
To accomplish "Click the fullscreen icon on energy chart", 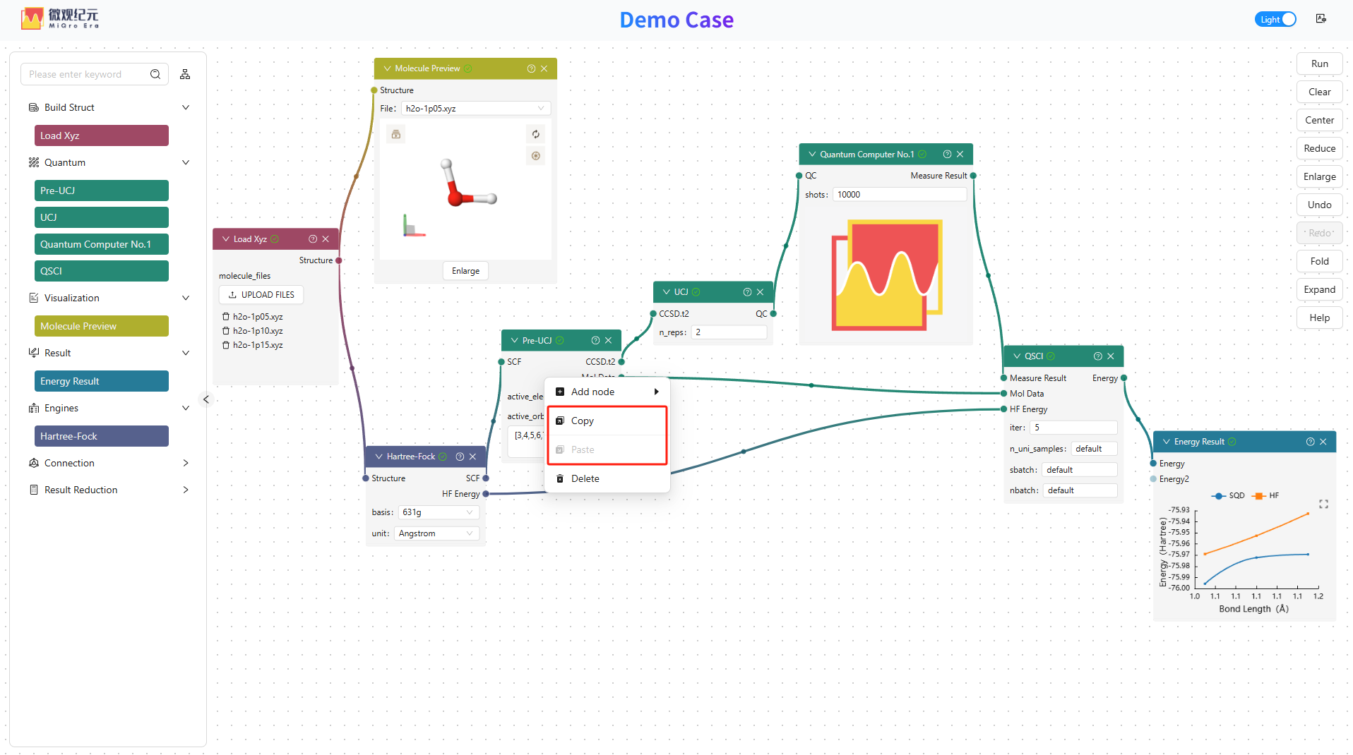I will [1323, 504].
